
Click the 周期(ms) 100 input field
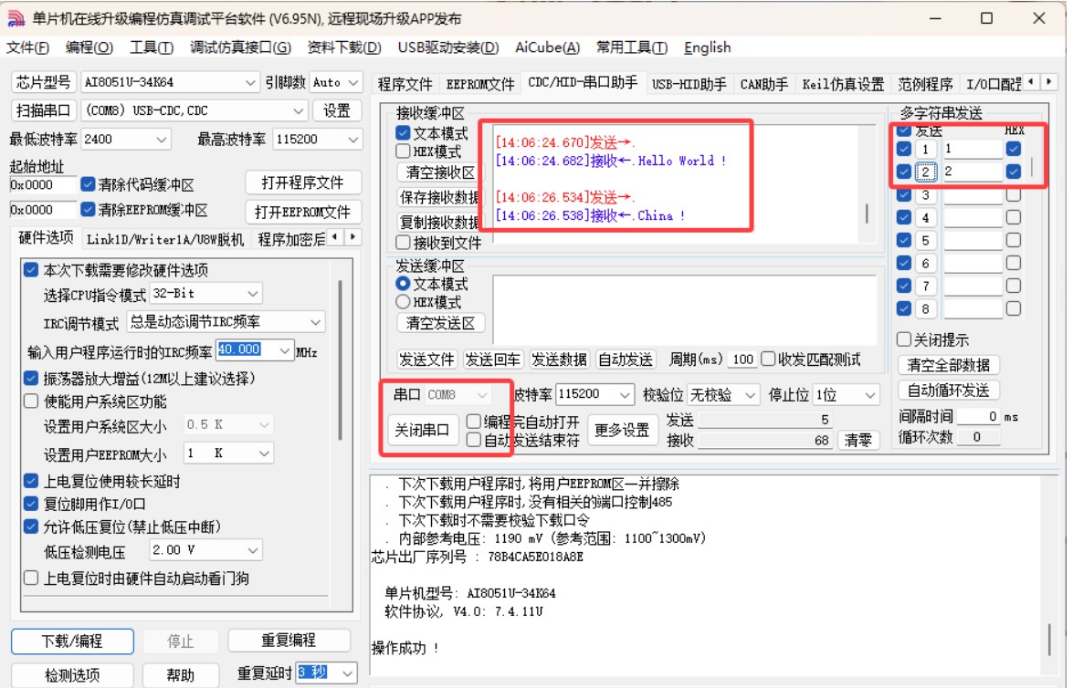[x=742, y=360]
